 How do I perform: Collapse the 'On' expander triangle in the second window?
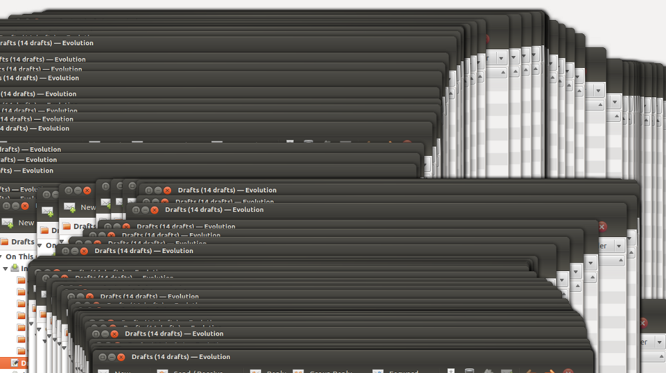[39, 246]
